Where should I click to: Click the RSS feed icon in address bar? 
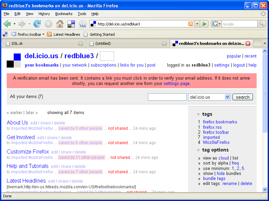[x=191, y=24]
